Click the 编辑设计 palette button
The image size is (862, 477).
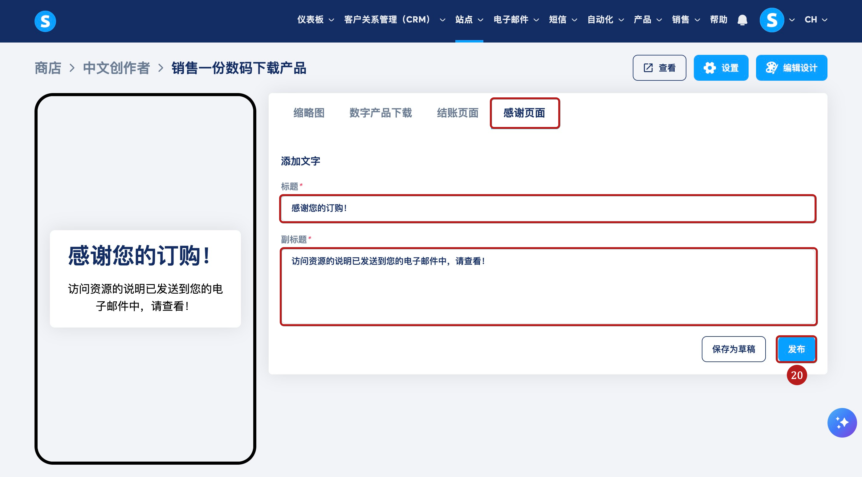click(x=791, y=68)
